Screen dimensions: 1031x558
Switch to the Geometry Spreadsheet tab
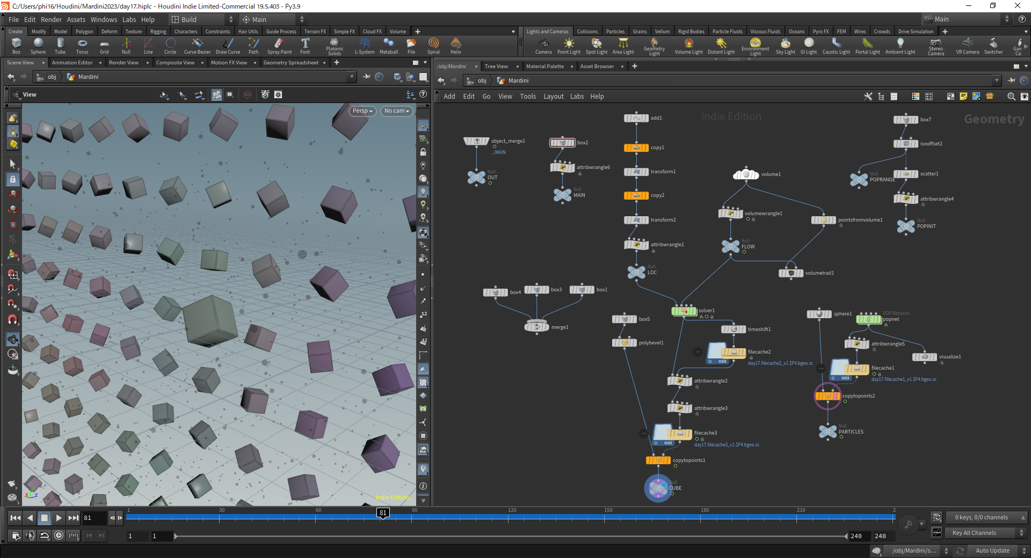click(x=291, y=63)
